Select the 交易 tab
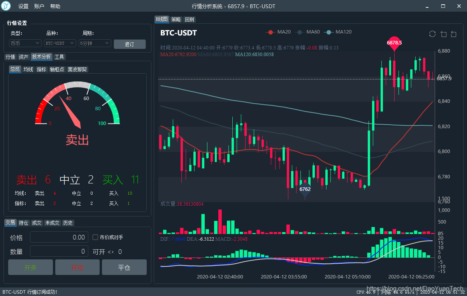467x296 pixels. (x=11, y=223)
